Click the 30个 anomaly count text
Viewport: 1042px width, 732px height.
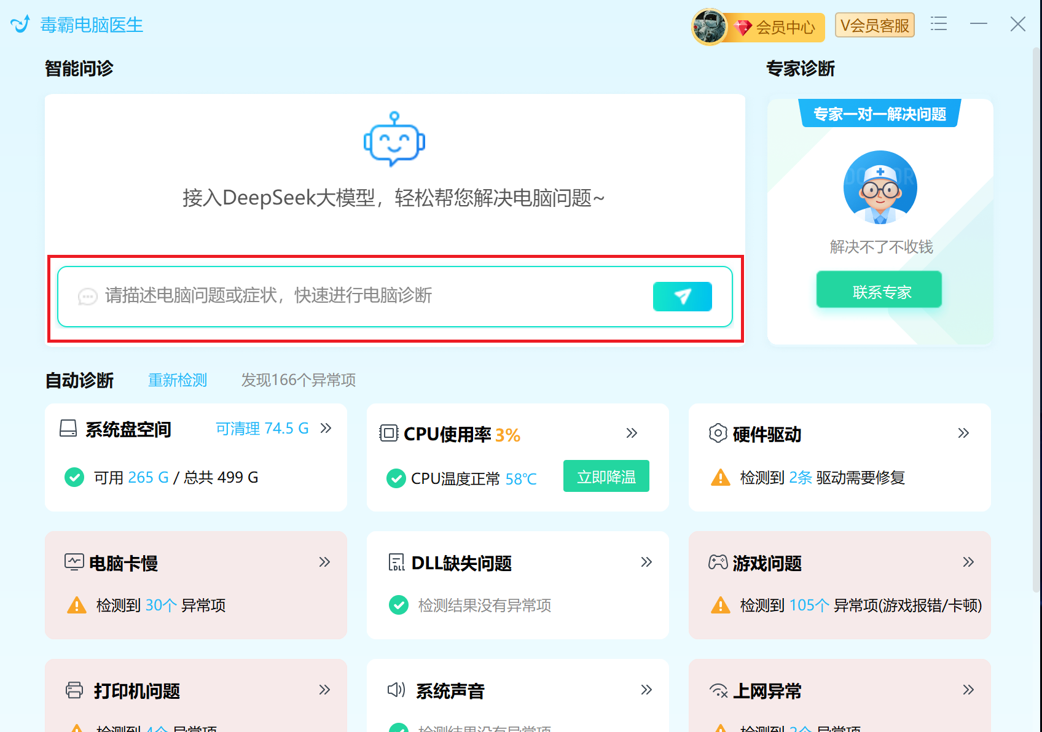click(162, 605)
